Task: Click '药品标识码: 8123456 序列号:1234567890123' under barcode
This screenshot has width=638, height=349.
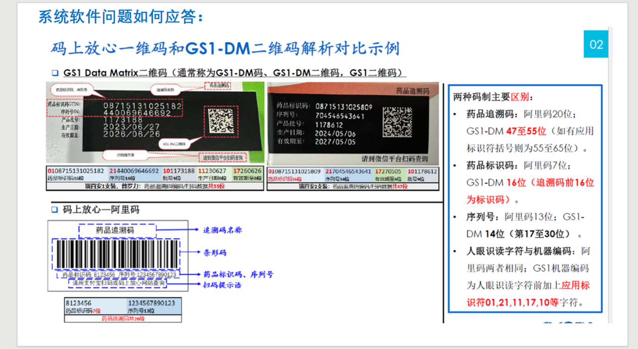Action: 119,275
